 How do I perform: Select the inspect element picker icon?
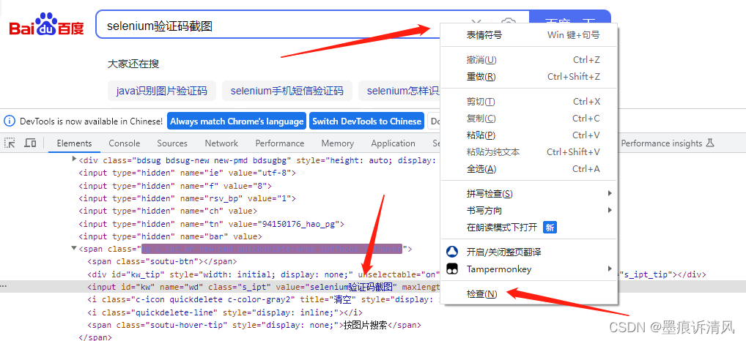click(x=10, y=143)
